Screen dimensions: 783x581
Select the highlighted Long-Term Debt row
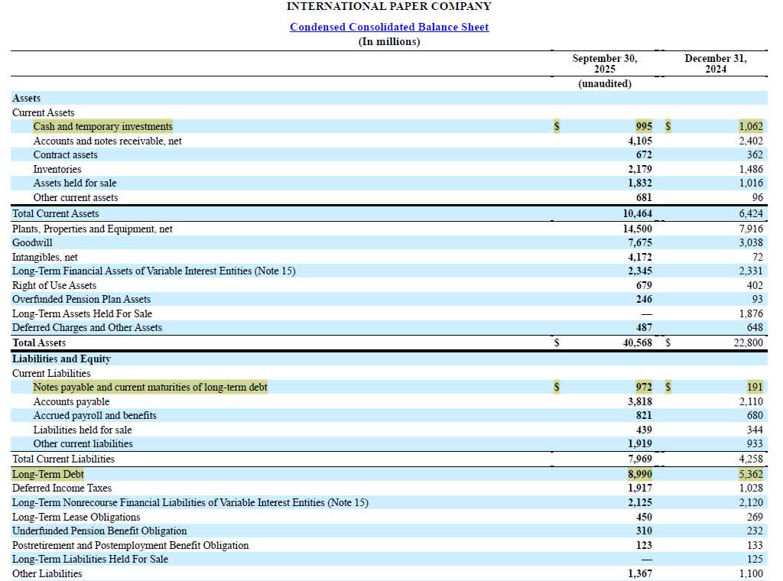[x=48, y=474]
